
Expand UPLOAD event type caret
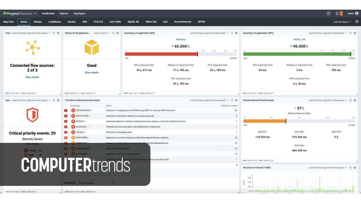pyautogui.click(x=85, y=132)
